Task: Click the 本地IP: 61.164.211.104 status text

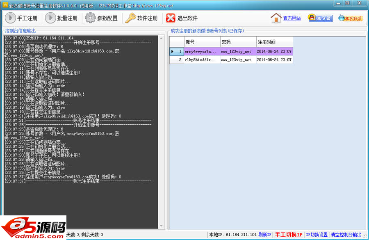Action: [232, 235]
